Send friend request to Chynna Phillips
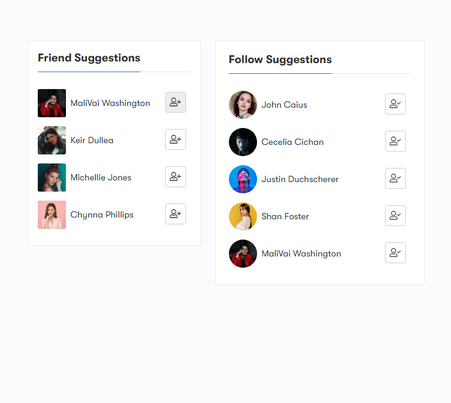This screenshot has height=403, width=451. [x=175, y=214]
